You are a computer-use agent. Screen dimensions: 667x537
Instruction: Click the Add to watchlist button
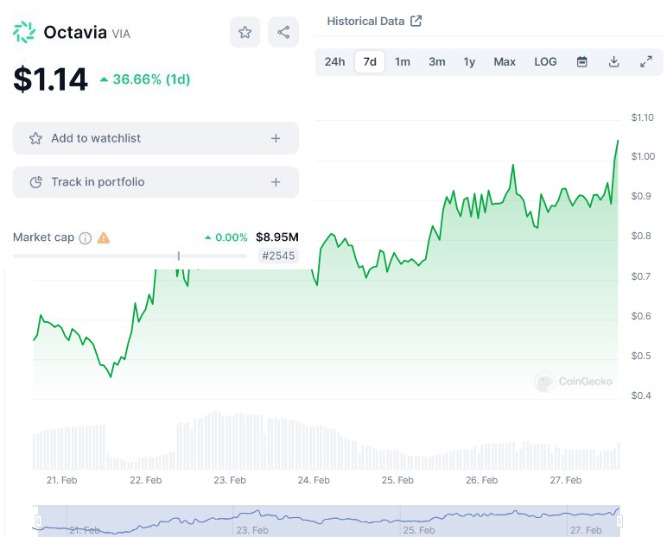point(156,138)
